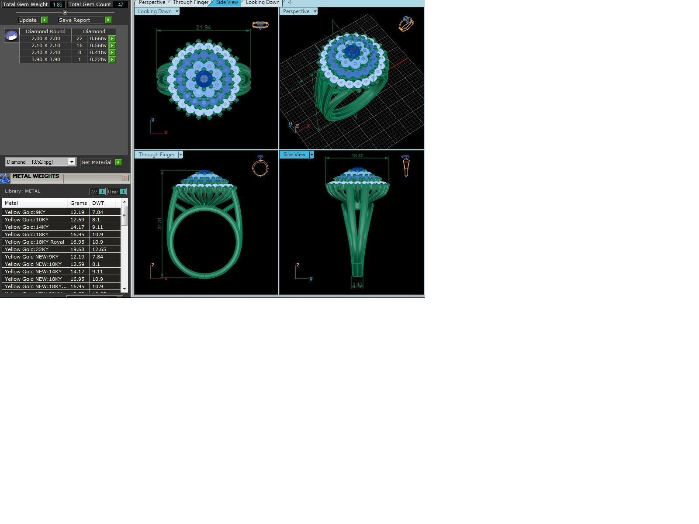Viewport: 699px width, 524px height.
Task: Select the Yellow Gold NEW:14KY row
Action: [61, 272]
